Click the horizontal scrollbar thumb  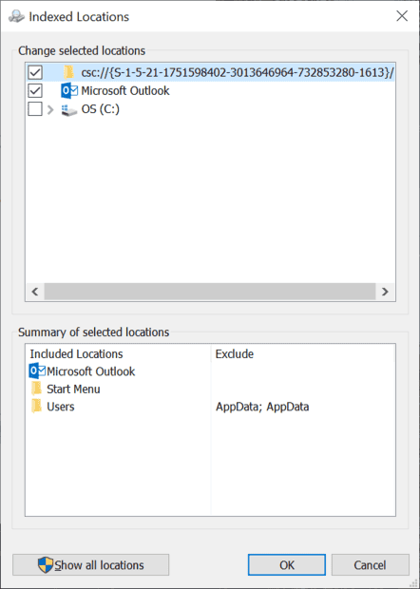[210, 292]
